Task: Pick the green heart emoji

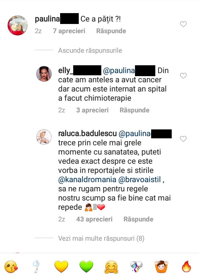Action: click(x=86, y=267)
